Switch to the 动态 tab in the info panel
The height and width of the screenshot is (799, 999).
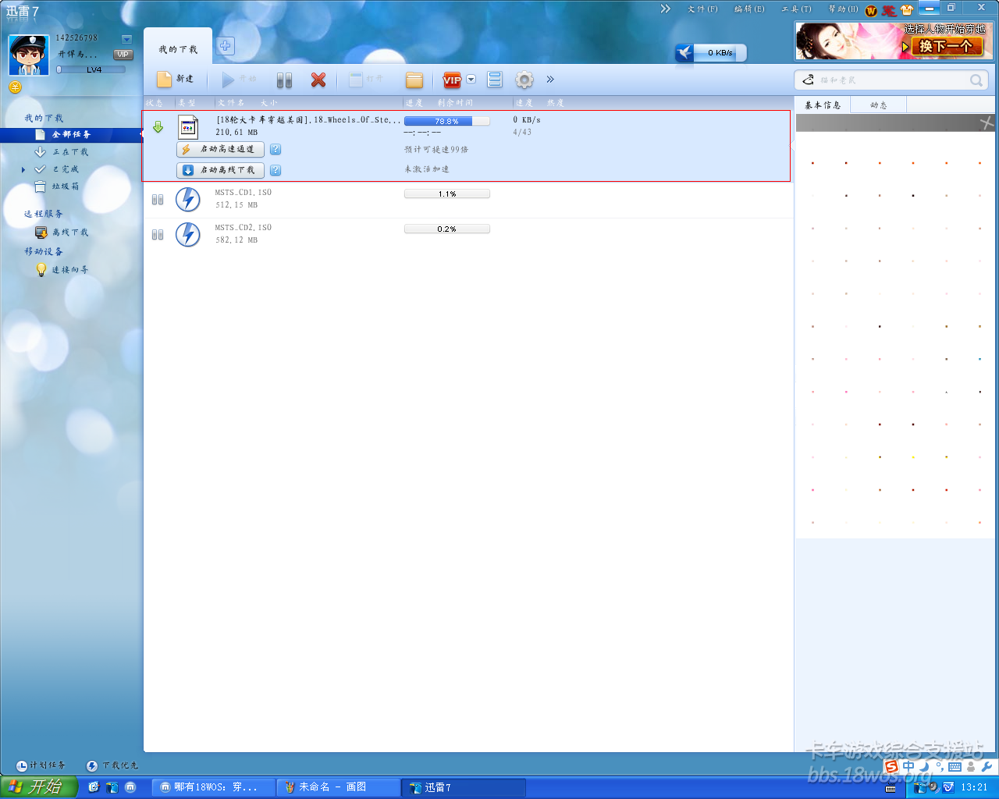pyautogui.click(x=879, y=105)
